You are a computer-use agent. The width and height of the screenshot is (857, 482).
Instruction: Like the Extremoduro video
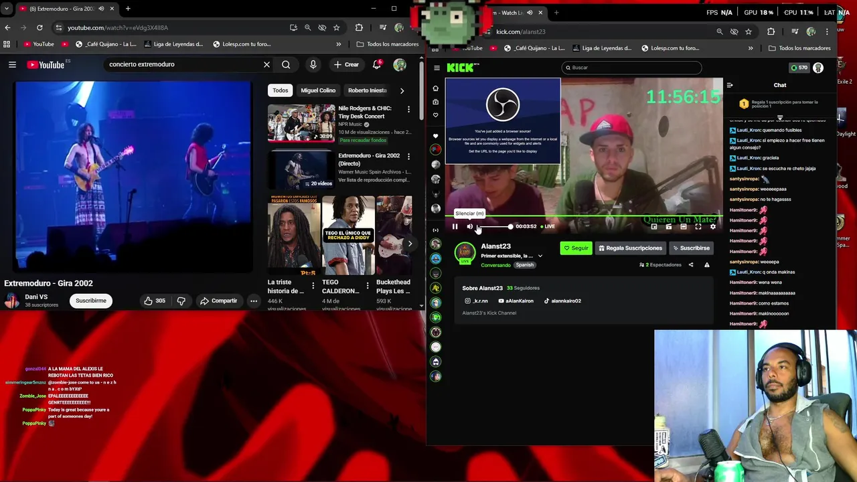154,301
